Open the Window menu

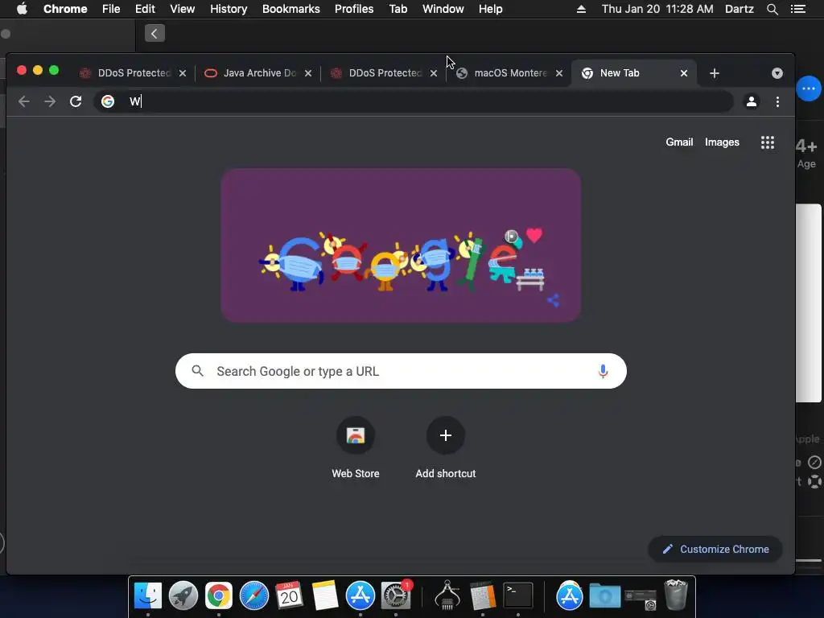[443, 9]
